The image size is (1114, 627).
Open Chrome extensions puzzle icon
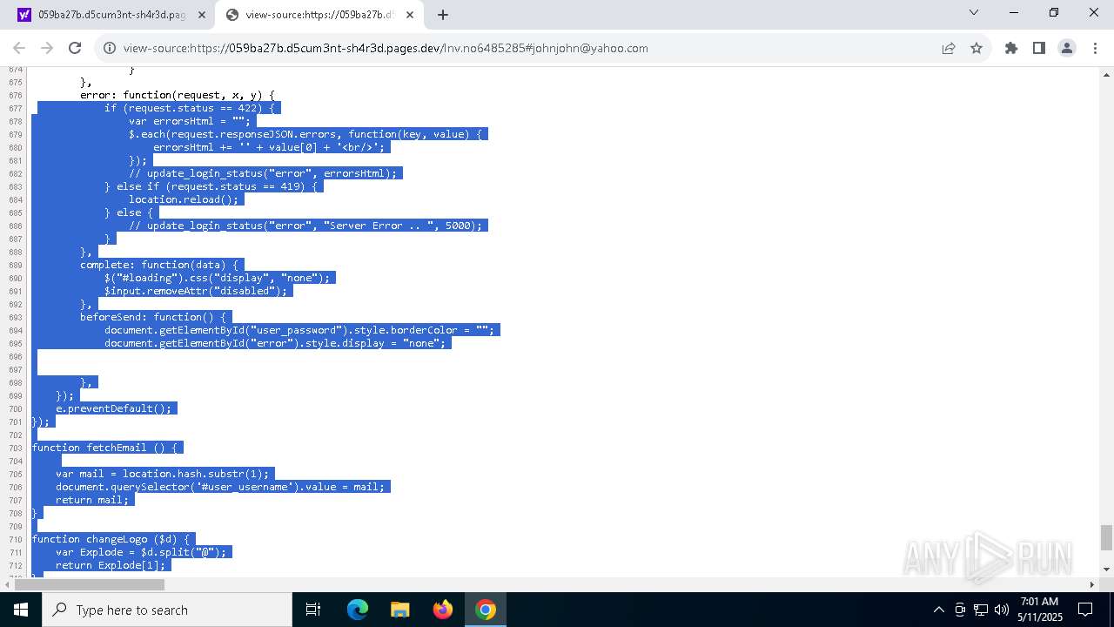pyautogui.click(x=1011, y=48)
